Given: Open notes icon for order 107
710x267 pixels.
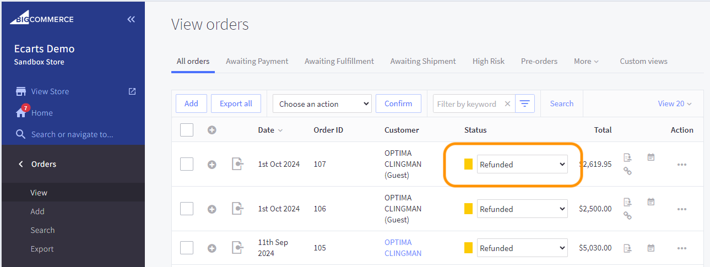Looking at the screenshot, I should (x=651, y=157).
